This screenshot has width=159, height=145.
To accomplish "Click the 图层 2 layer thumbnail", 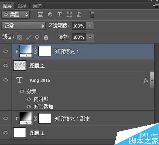I will [19, 66].
